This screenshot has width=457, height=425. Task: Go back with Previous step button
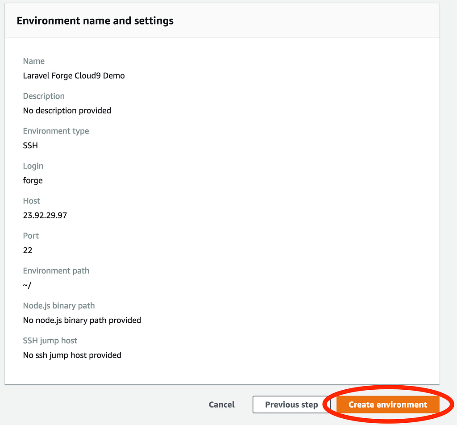[291, 404]
